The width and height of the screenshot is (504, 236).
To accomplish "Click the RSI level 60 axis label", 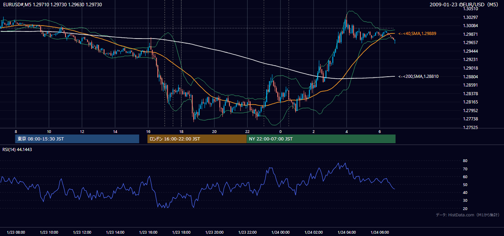I will [x=465, y=177].
